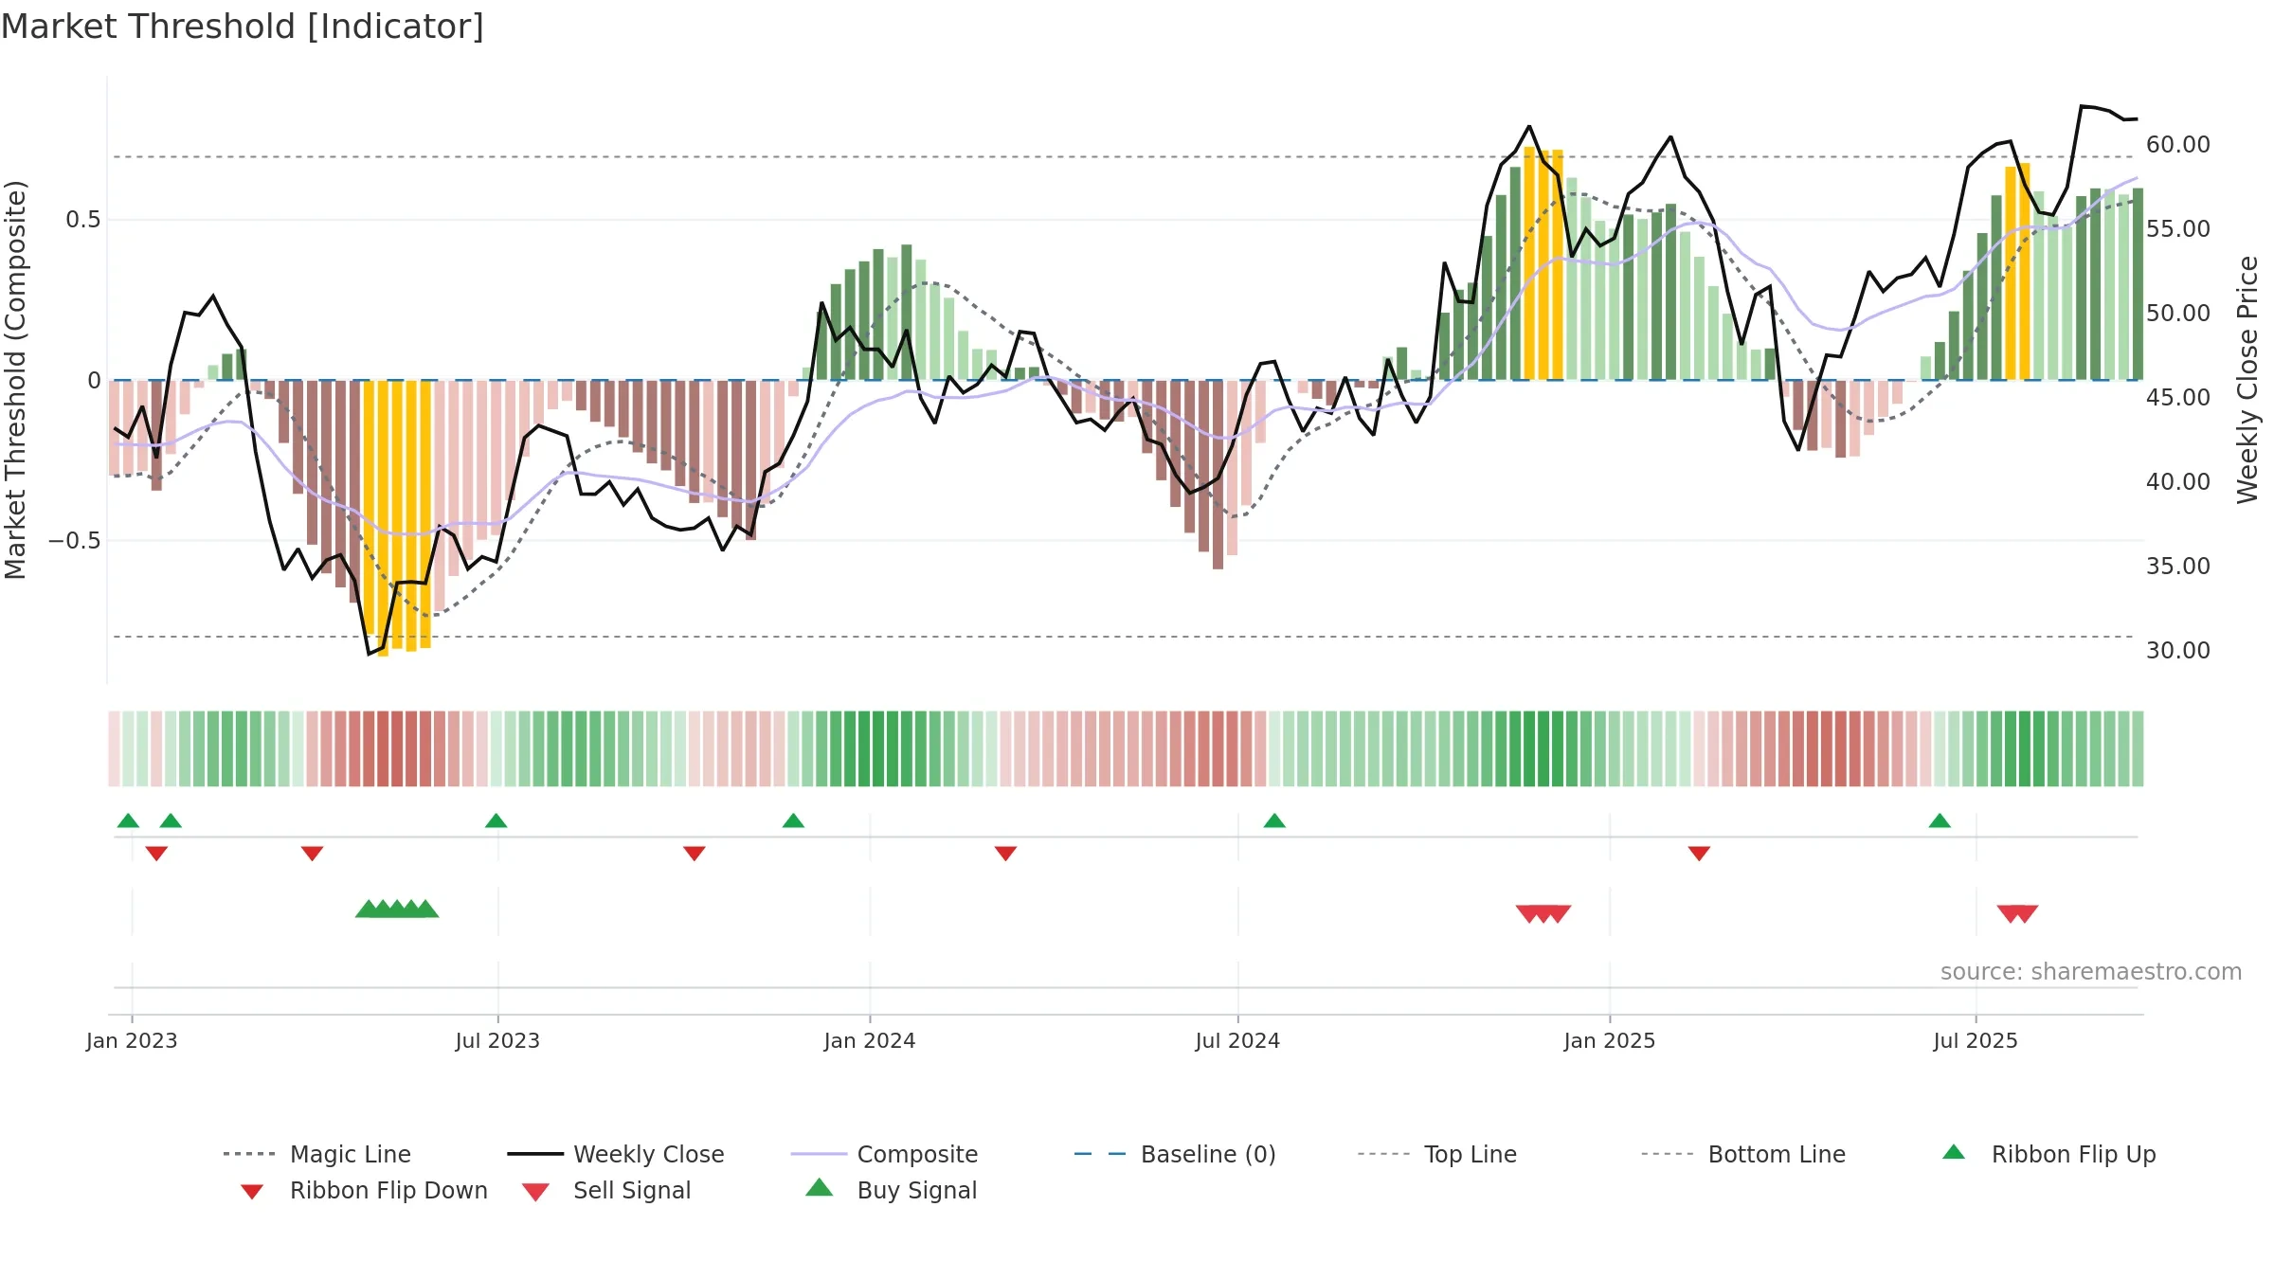Toggle the Magic Line legend entry
The height and width of the screenshot is (1279, 2274).
pyautogui.click(x=317, y=1154)
